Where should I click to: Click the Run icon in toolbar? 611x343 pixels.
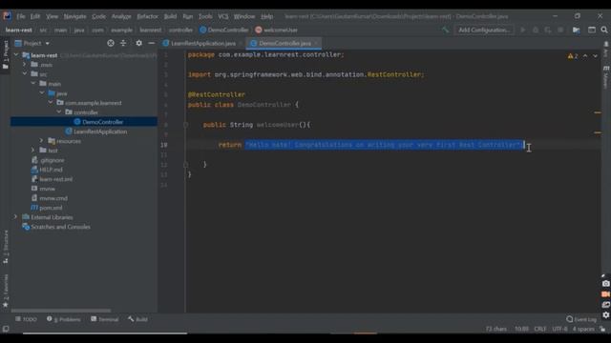[522, 30]
